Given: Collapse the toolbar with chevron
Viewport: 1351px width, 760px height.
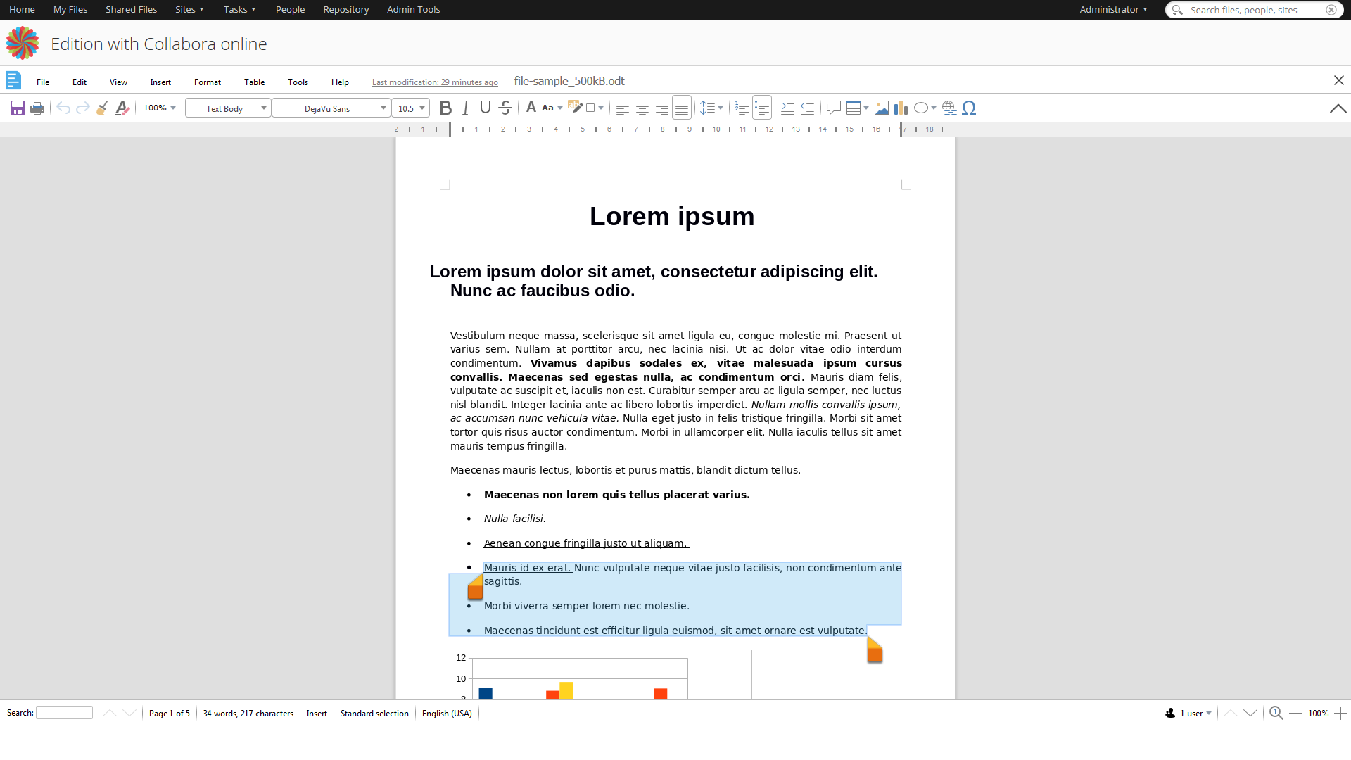Looking at the screenshot, I should coord(1338,108).
